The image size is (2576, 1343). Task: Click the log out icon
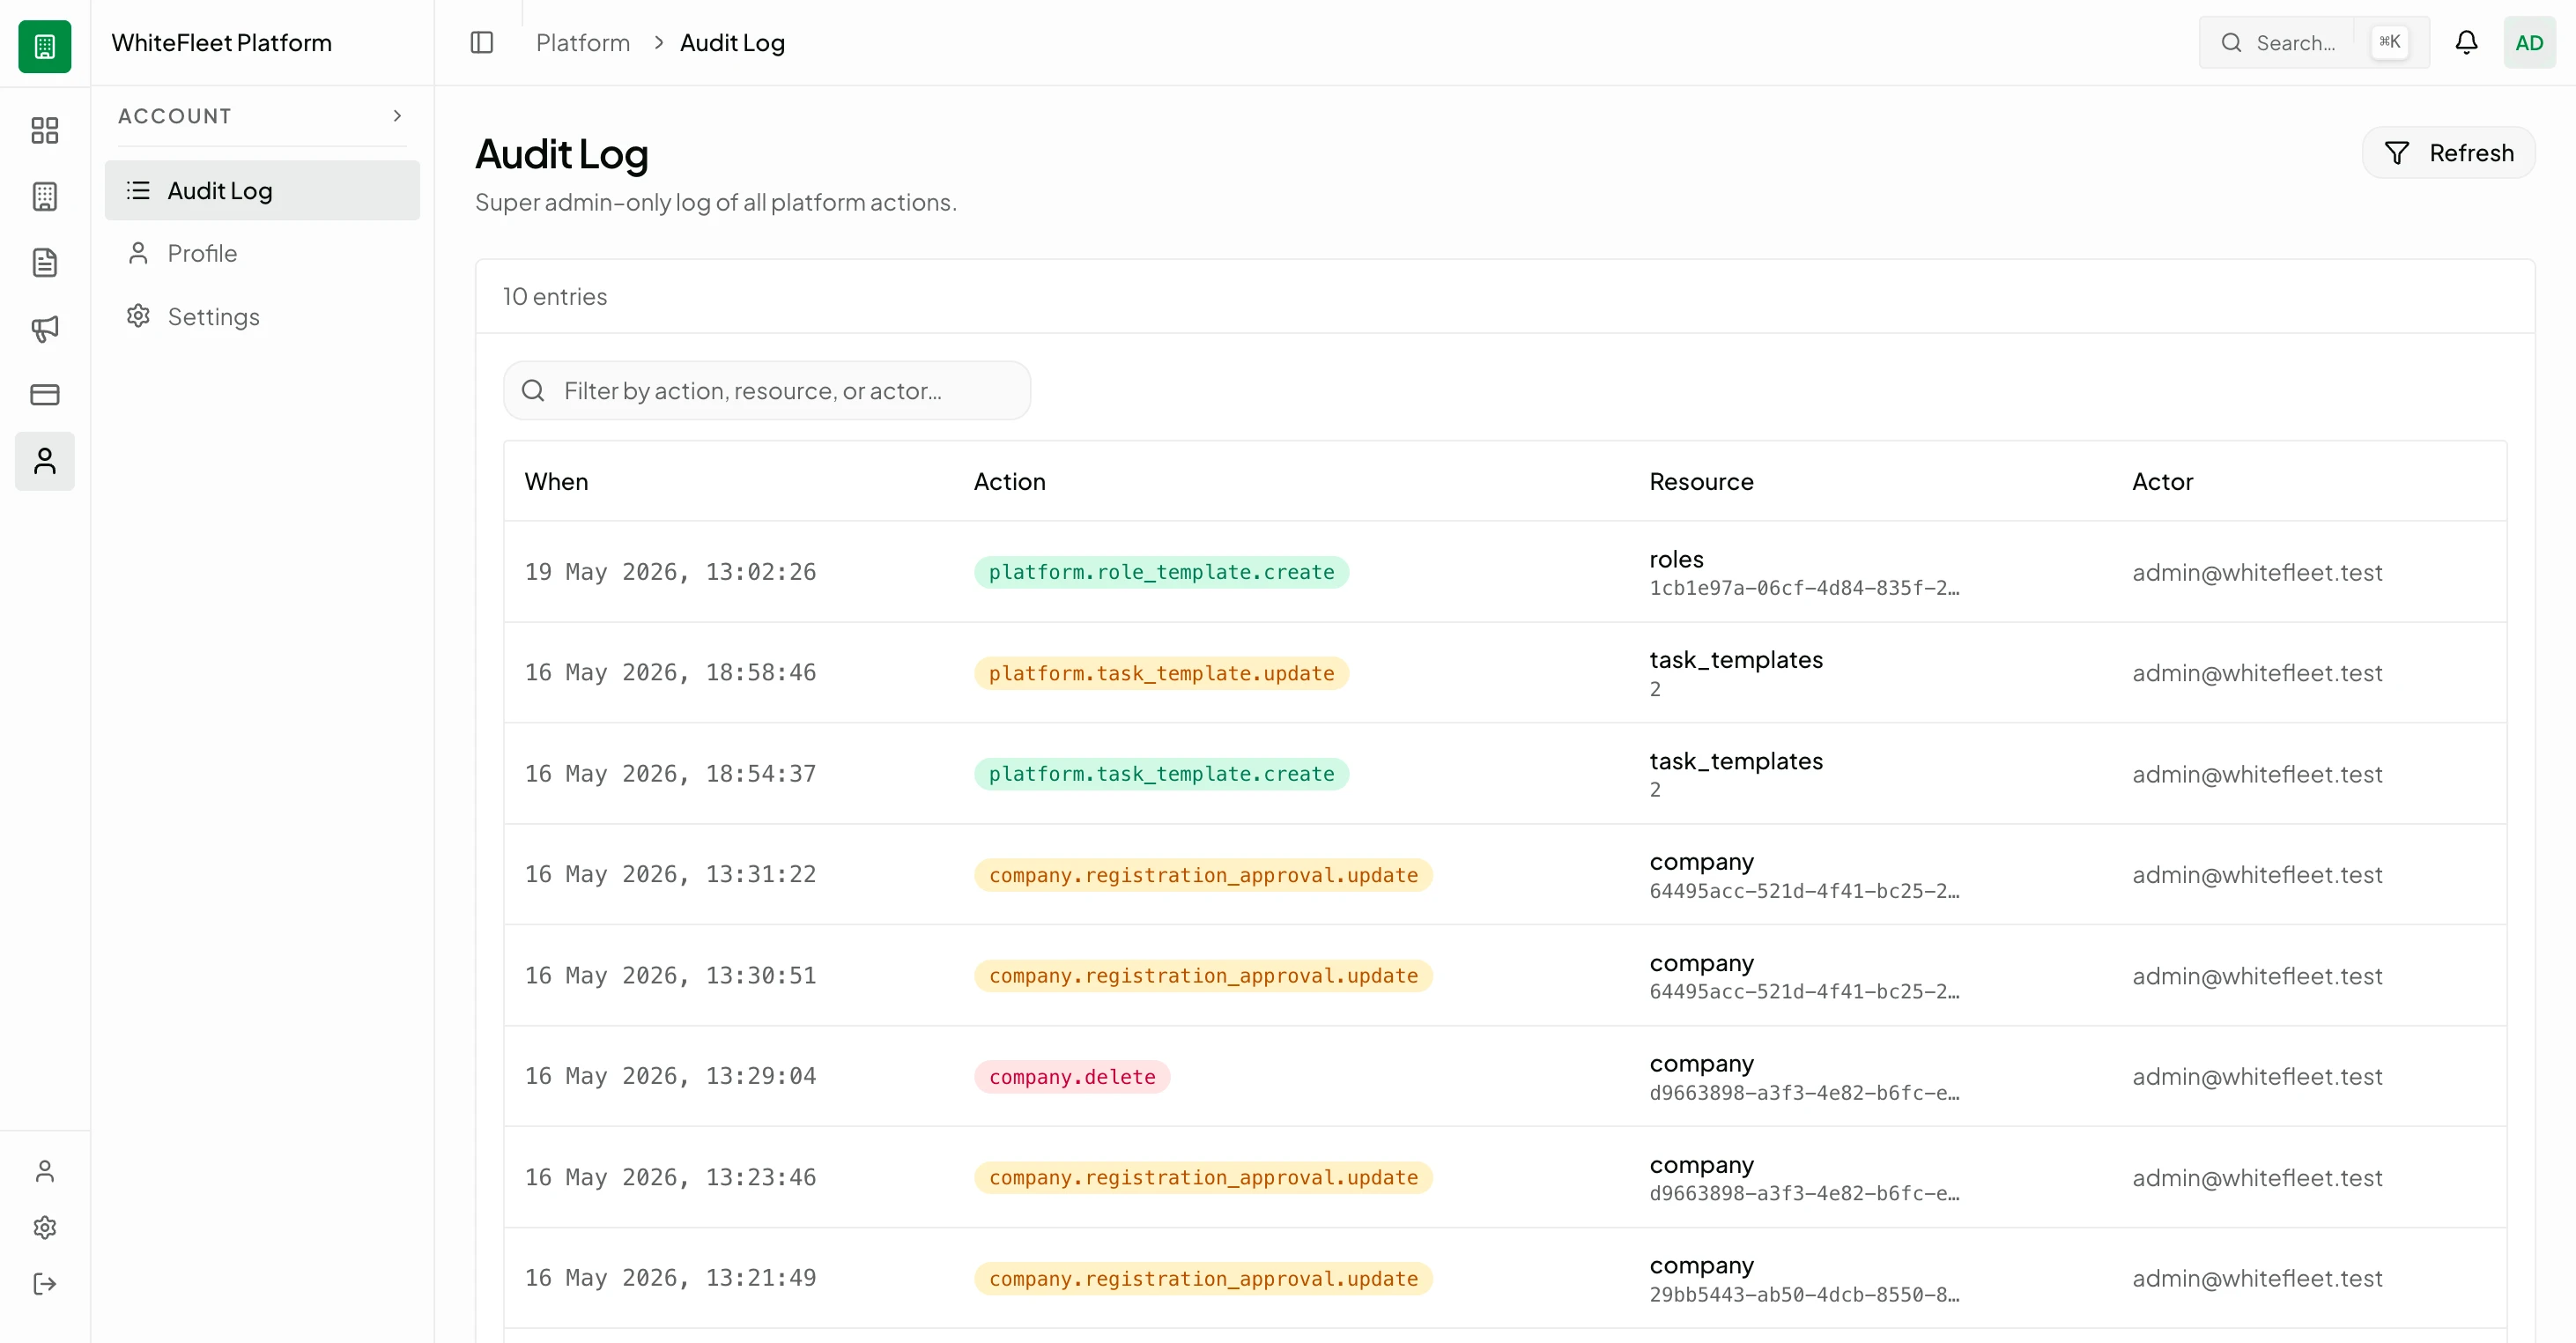[45, 1283]
